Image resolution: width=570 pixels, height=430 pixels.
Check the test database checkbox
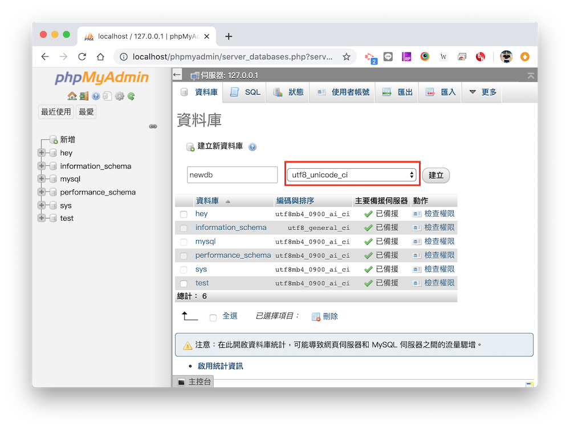pyautogui.click(x=184, y=283)
